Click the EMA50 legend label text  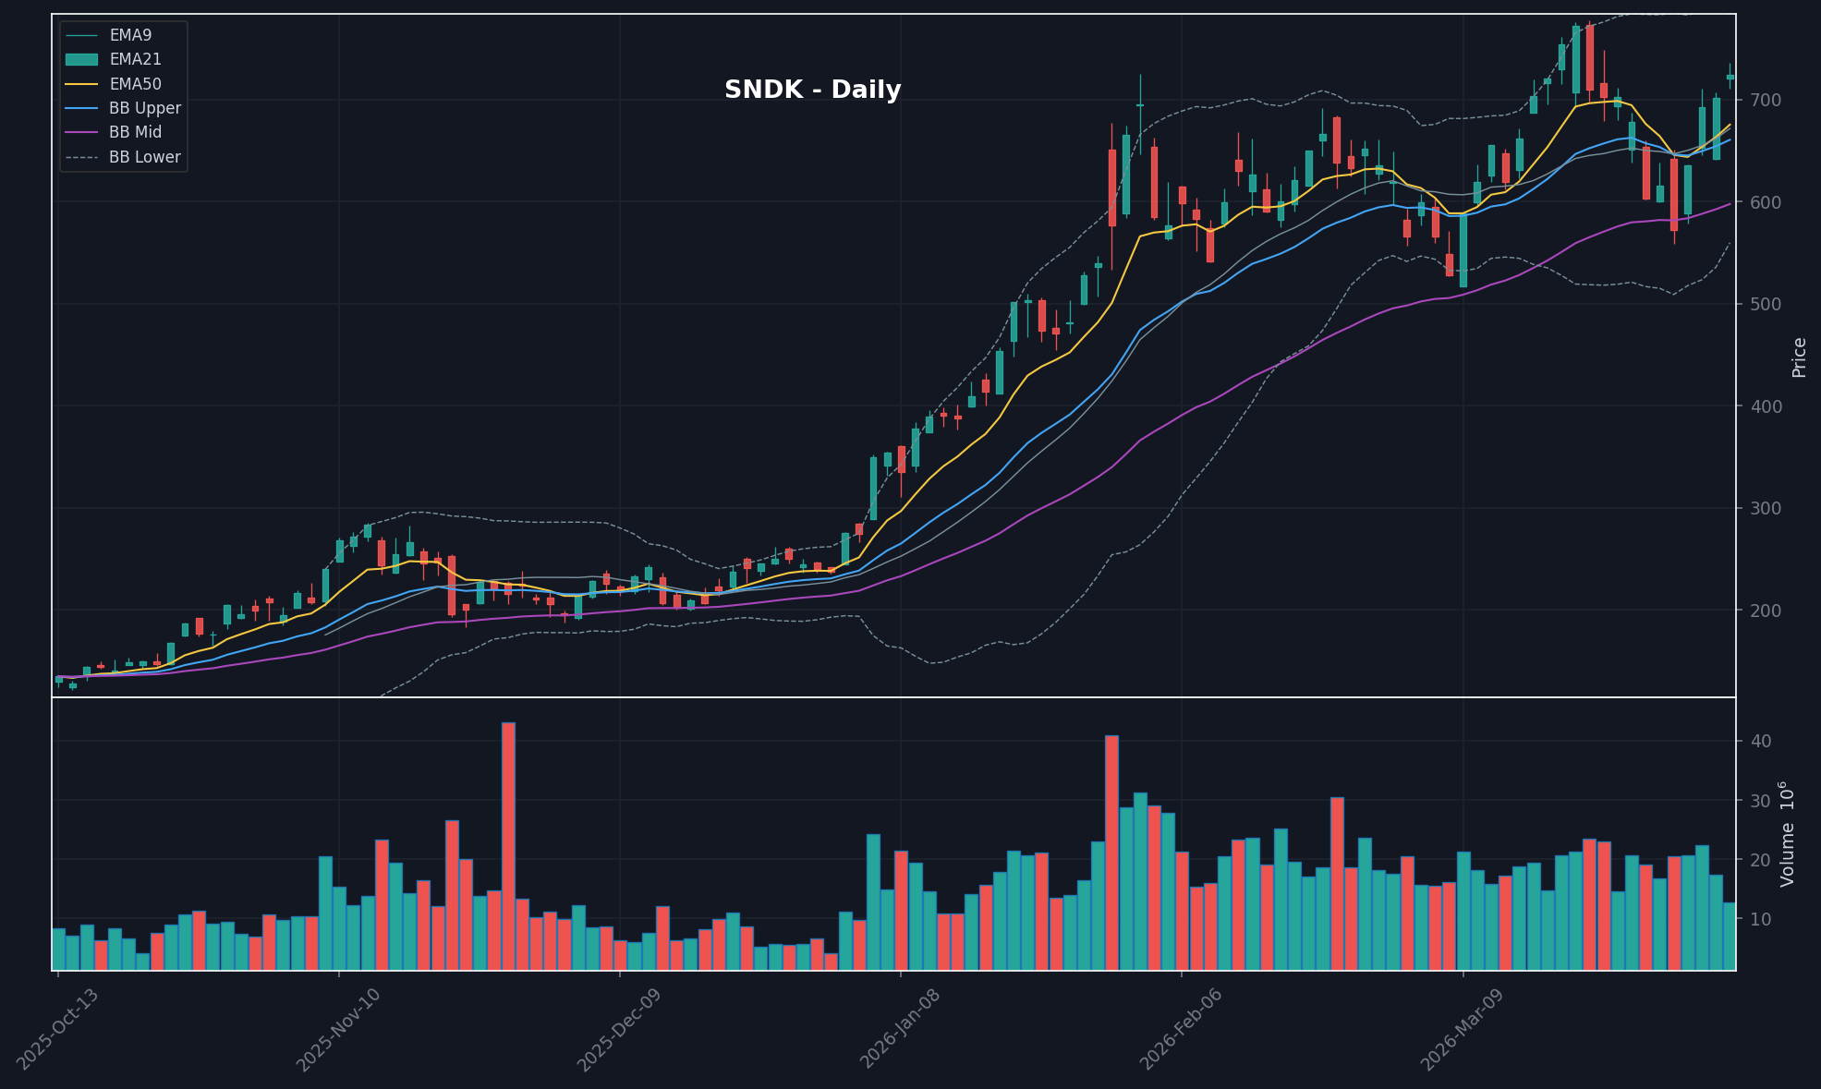[x=134, y=83]
